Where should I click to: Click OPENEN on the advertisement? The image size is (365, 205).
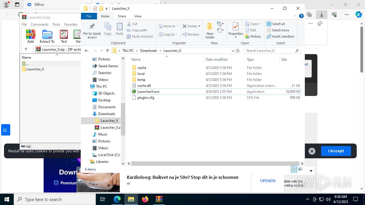(x=267, y=181)
